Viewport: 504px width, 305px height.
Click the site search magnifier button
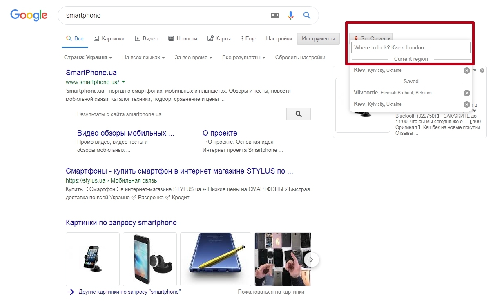tap(299, 114)
